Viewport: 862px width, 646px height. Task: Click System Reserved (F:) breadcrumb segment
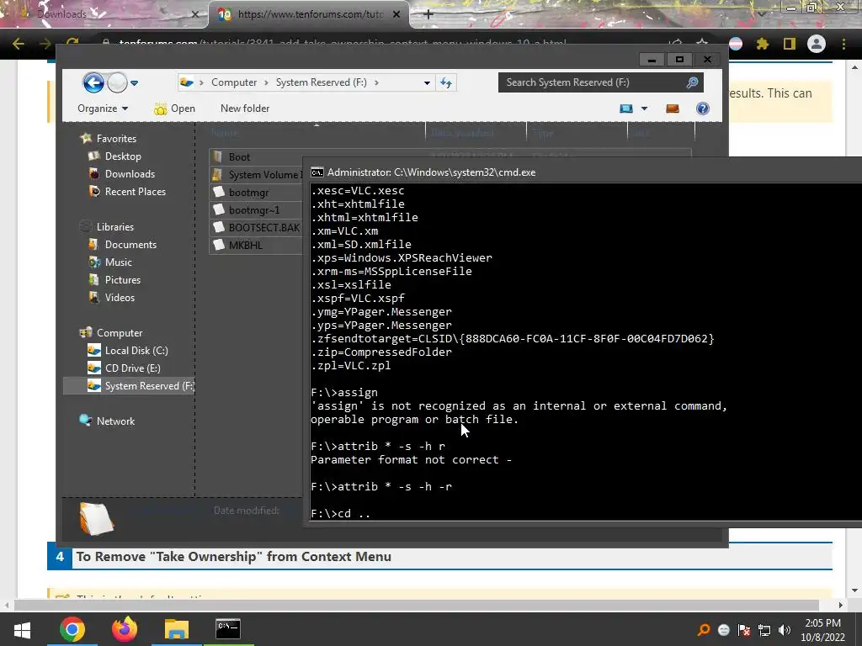point(321,82)
